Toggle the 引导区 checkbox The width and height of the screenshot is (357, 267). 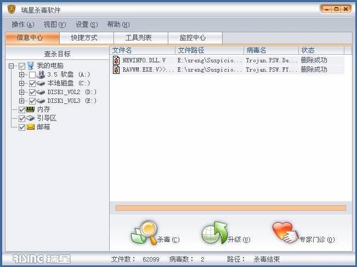22,118
